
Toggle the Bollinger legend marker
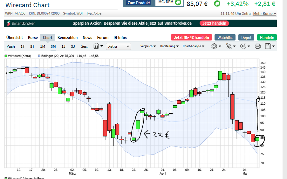(x=39, y=56)
